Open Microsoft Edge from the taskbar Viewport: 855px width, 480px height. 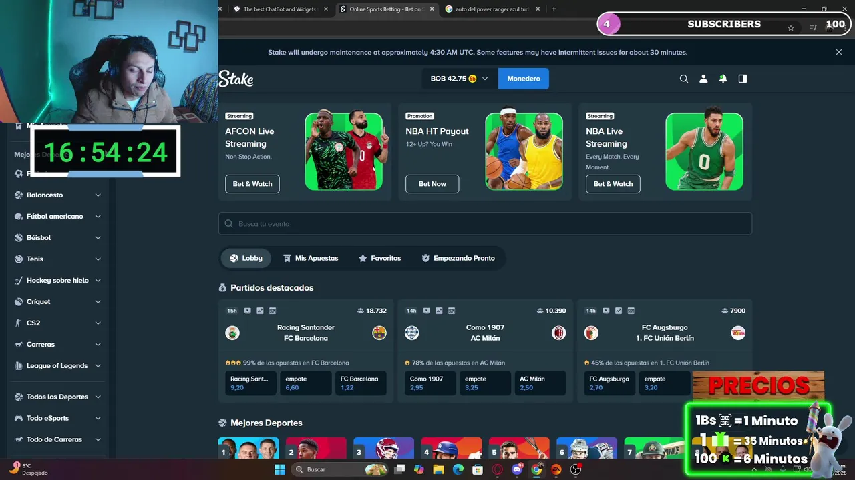coord(458,469)
